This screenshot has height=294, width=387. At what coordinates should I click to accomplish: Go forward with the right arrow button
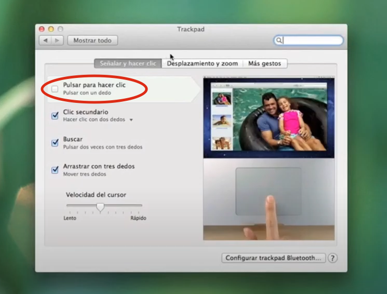[x=57, y=41]
